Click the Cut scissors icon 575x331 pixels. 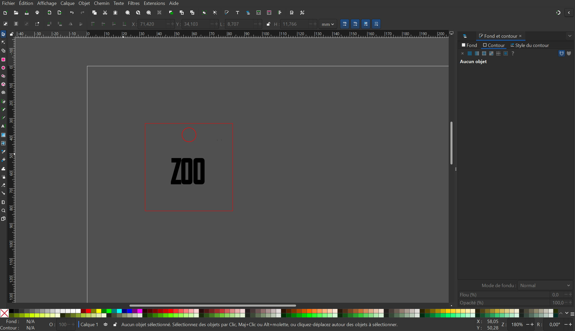pos(105,13)
